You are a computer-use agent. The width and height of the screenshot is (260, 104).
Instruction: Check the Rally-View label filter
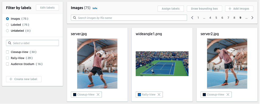click(x=7, y=58)
